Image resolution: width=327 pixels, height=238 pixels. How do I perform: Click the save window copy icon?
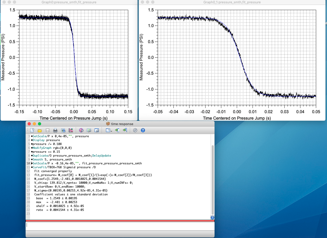click(63, 130)
